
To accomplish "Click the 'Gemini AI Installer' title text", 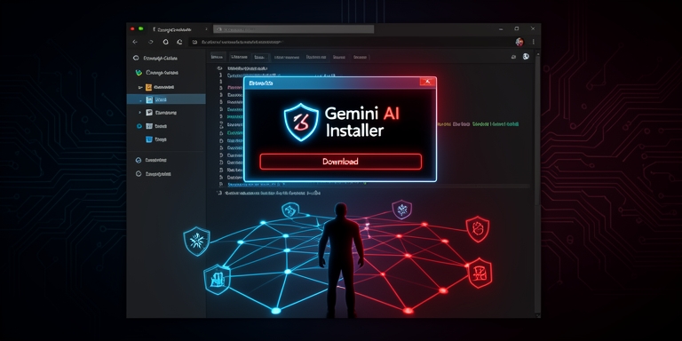I will (x=362, y=122).
